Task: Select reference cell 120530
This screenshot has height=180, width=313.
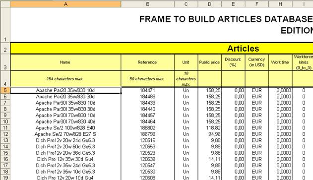Action: click(148, 172)
